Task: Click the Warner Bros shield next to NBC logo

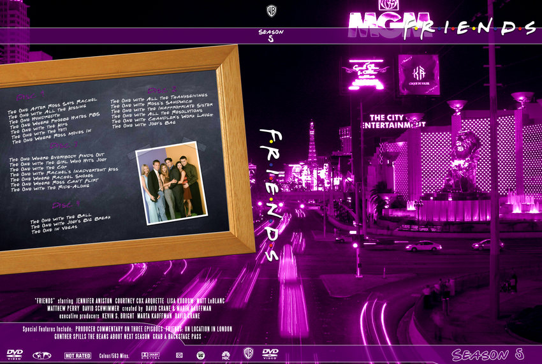Action: point(248,354)
